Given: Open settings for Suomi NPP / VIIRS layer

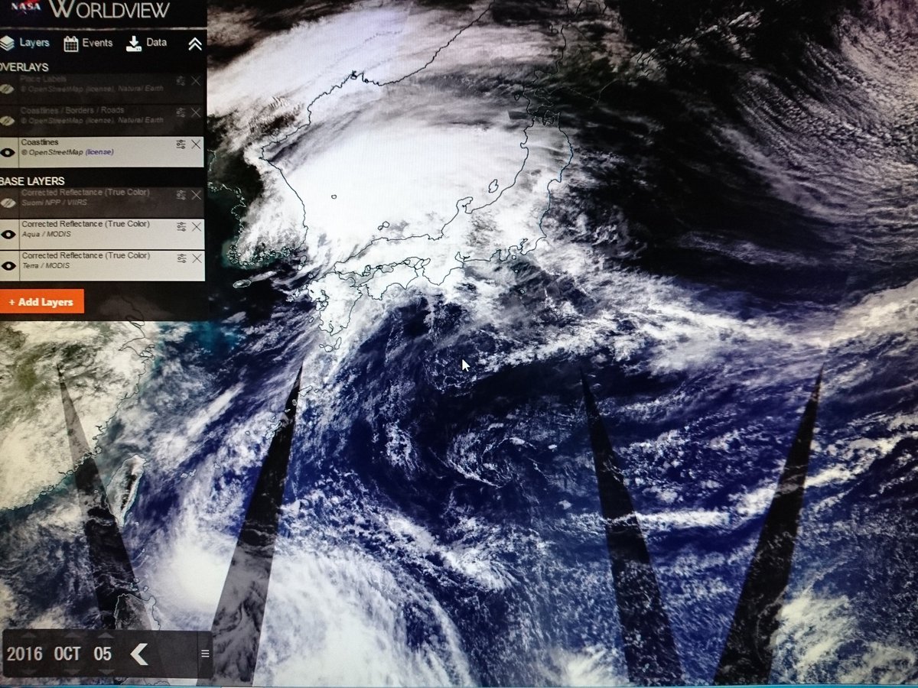Looking at the screenshot, I should point(181,195).
